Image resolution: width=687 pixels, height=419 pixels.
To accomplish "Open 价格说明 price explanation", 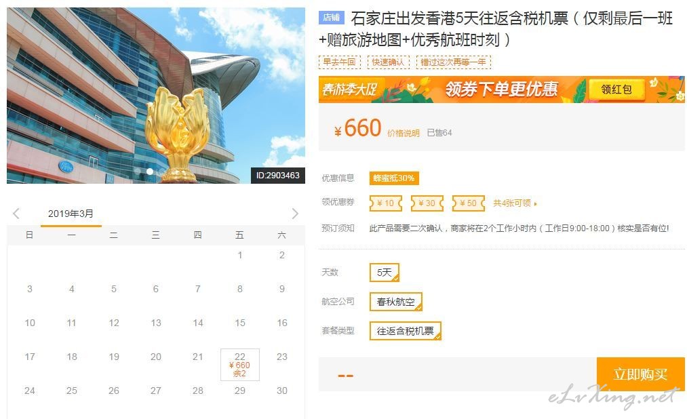I will [x=403, y=133].
